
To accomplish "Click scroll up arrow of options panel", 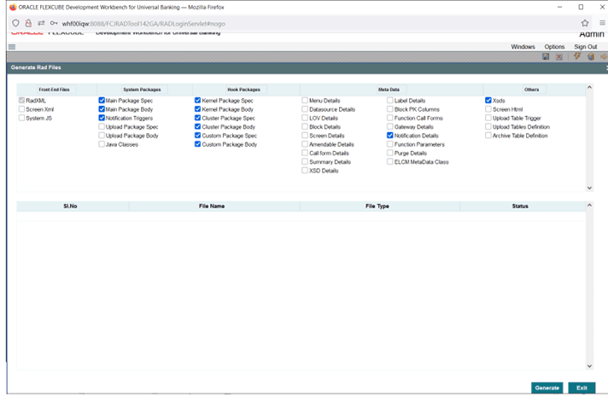I will pyautogui.click(x=589, y=88).
